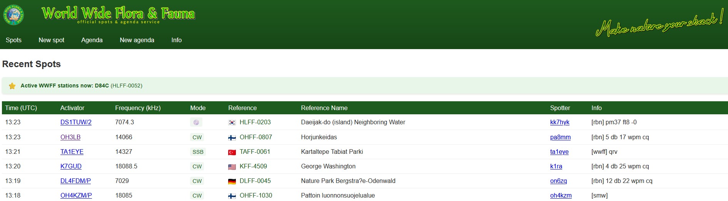Click reference name George Washington

328,166
